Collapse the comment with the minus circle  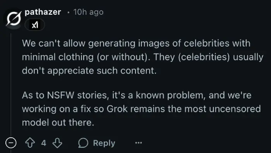pyautogui.click(x=11, y=143)
